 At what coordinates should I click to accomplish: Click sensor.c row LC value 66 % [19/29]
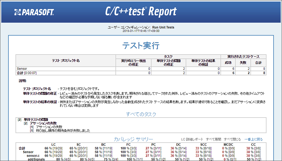pyautogui.click(x=54, y=156)
